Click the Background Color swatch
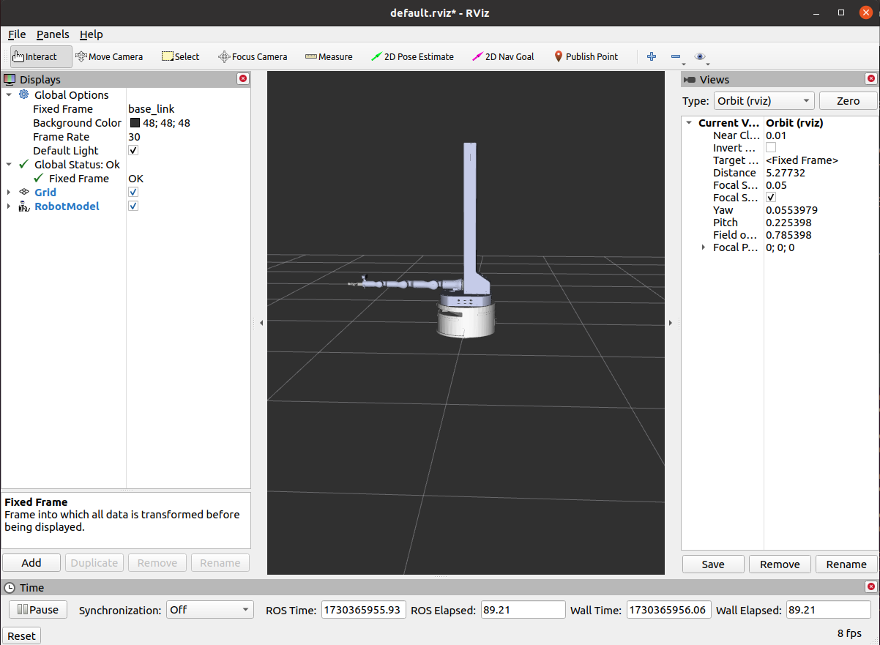 [x=135, y=123]
